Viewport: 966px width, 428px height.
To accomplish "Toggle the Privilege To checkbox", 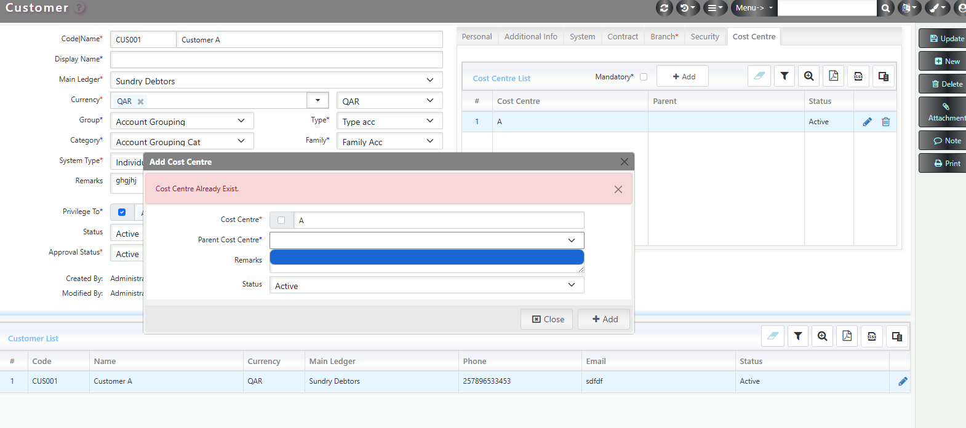I will [122, 212].
